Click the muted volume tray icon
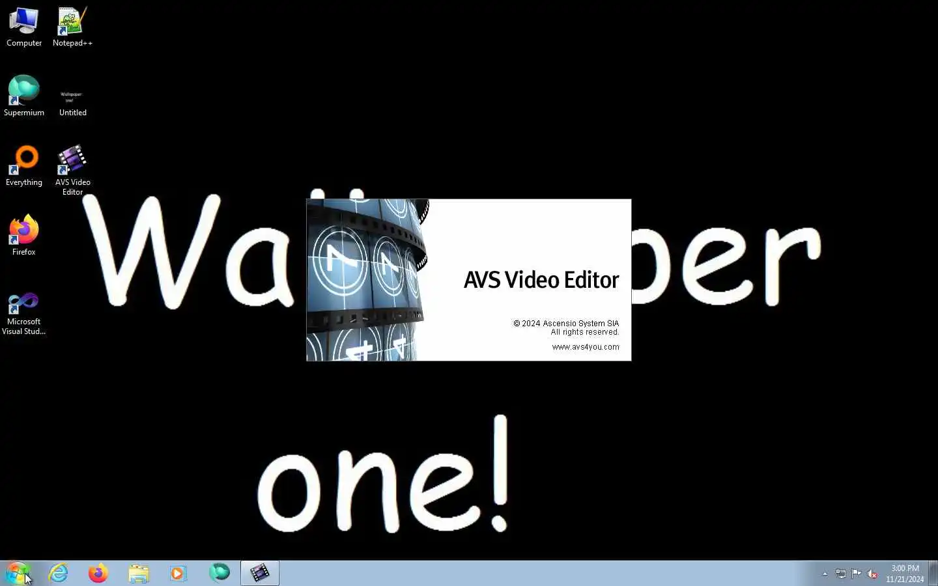The image size is (938, 586). click(872, 574)
